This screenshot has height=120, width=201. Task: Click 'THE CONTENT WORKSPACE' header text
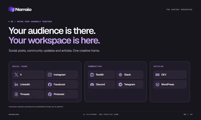(179, 10)
